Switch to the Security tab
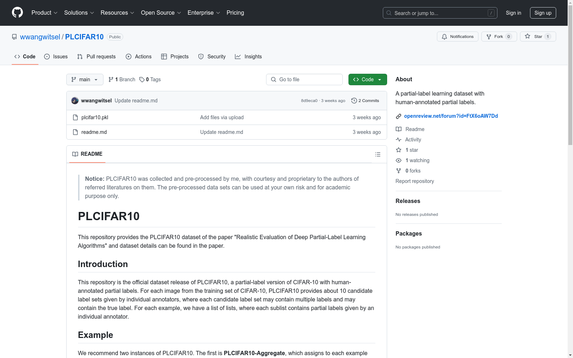 [212, 57]
